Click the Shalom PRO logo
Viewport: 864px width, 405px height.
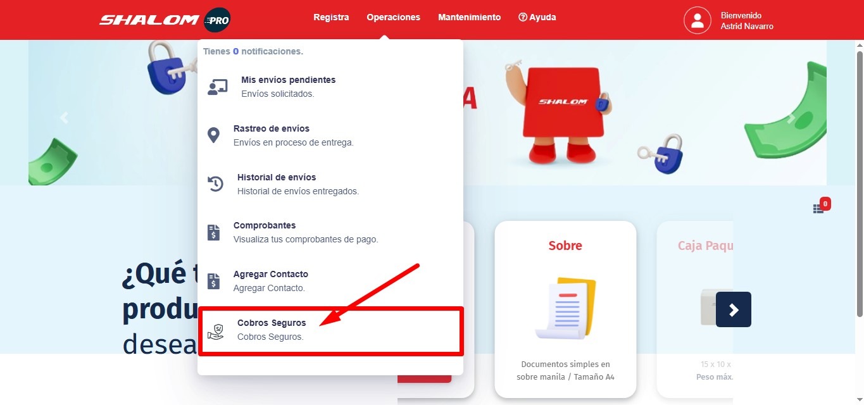click(x=165, y=20)
